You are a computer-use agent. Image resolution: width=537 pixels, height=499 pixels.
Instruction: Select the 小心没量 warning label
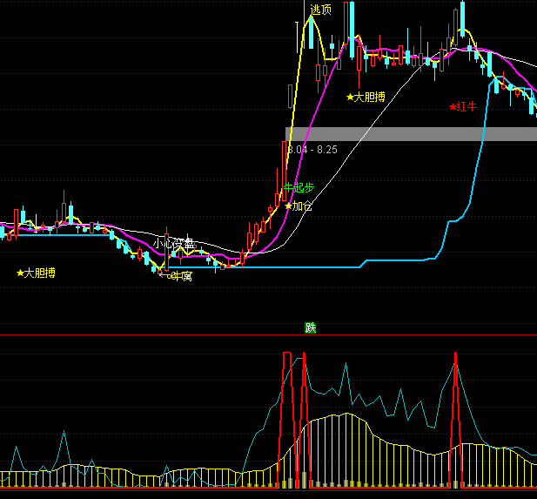pos(172,243)
